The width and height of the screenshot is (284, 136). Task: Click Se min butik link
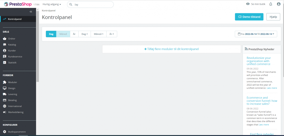coord(259,4)
